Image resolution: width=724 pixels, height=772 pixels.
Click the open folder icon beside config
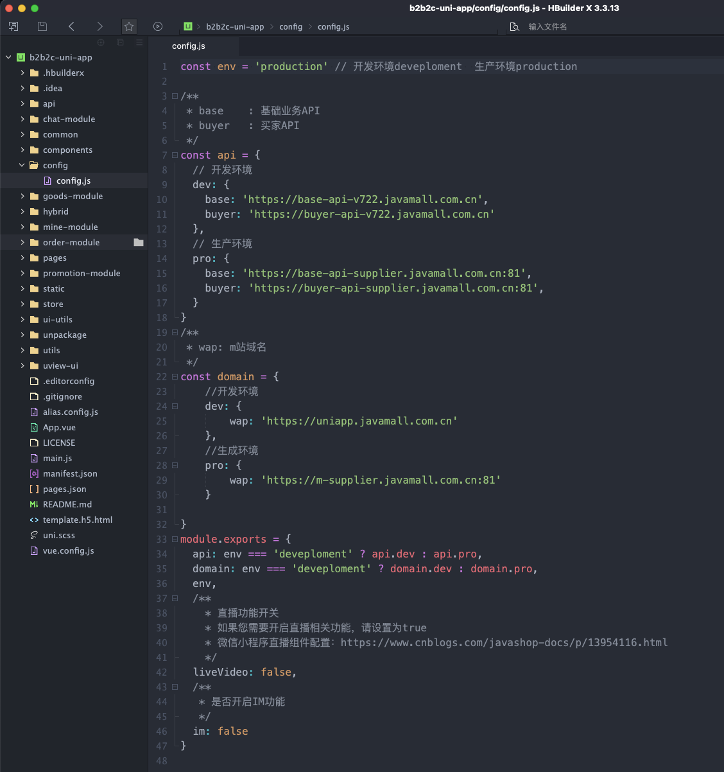34,165
